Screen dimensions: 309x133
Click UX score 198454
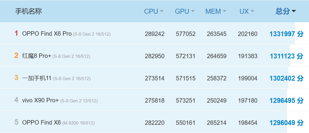pos(247,123)
